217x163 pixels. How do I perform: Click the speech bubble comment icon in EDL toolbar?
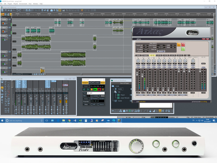click(x=32, y=10)
